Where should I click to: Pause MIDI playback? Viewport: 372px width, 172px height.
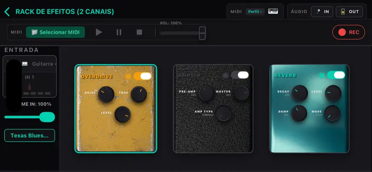pyautogui.click(x=119, y=32)
